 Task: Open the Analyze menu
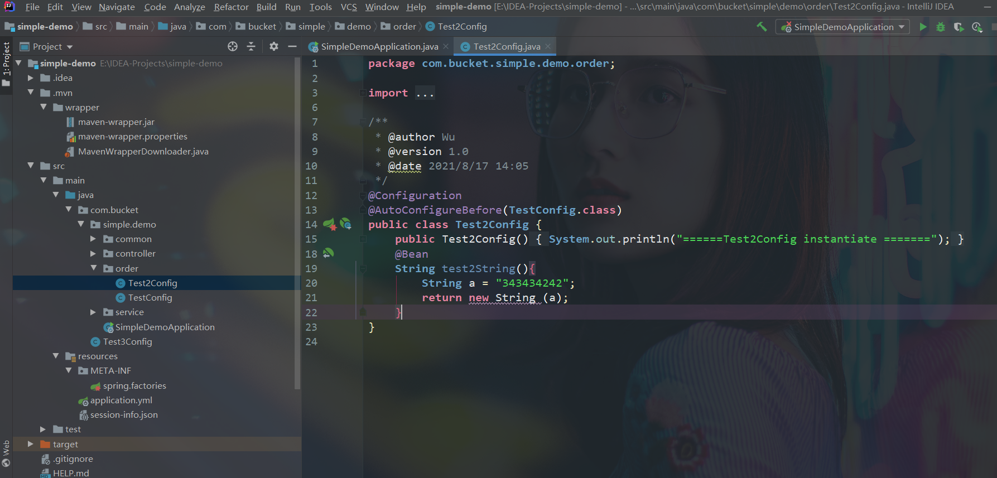point(189,7)
